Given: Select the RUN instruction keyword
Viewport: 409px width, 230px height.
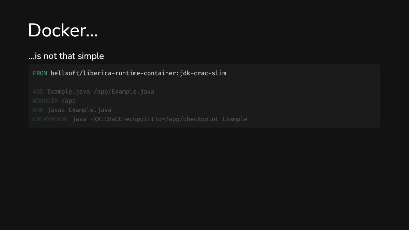Looking at the screenshot, I should (38, 110).
